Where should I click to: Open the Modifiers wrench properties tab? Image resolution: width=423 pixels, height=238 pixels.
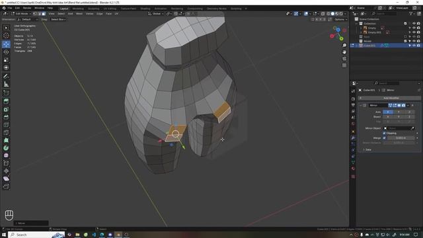[x=353, y=138]
